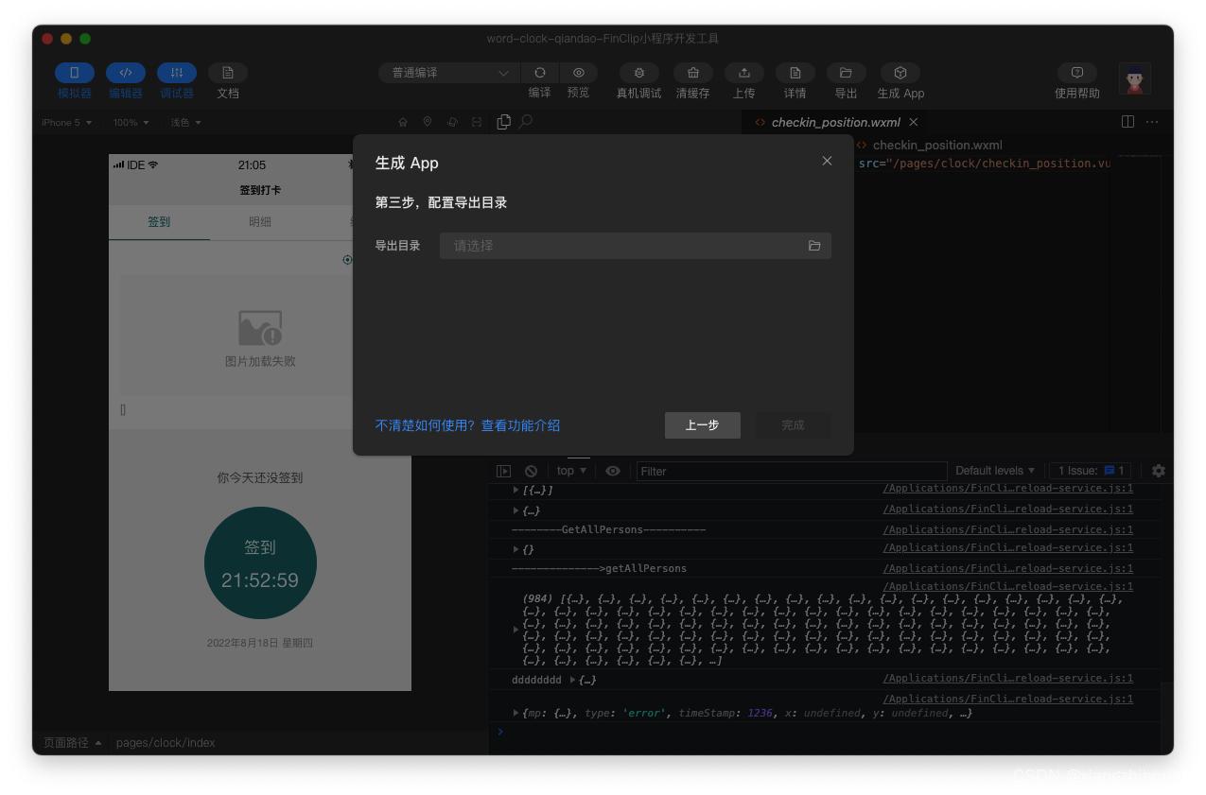Open the 普通编译 compile mode dropdown
Screen dimensions: 1206x795
tap(448, 73)
